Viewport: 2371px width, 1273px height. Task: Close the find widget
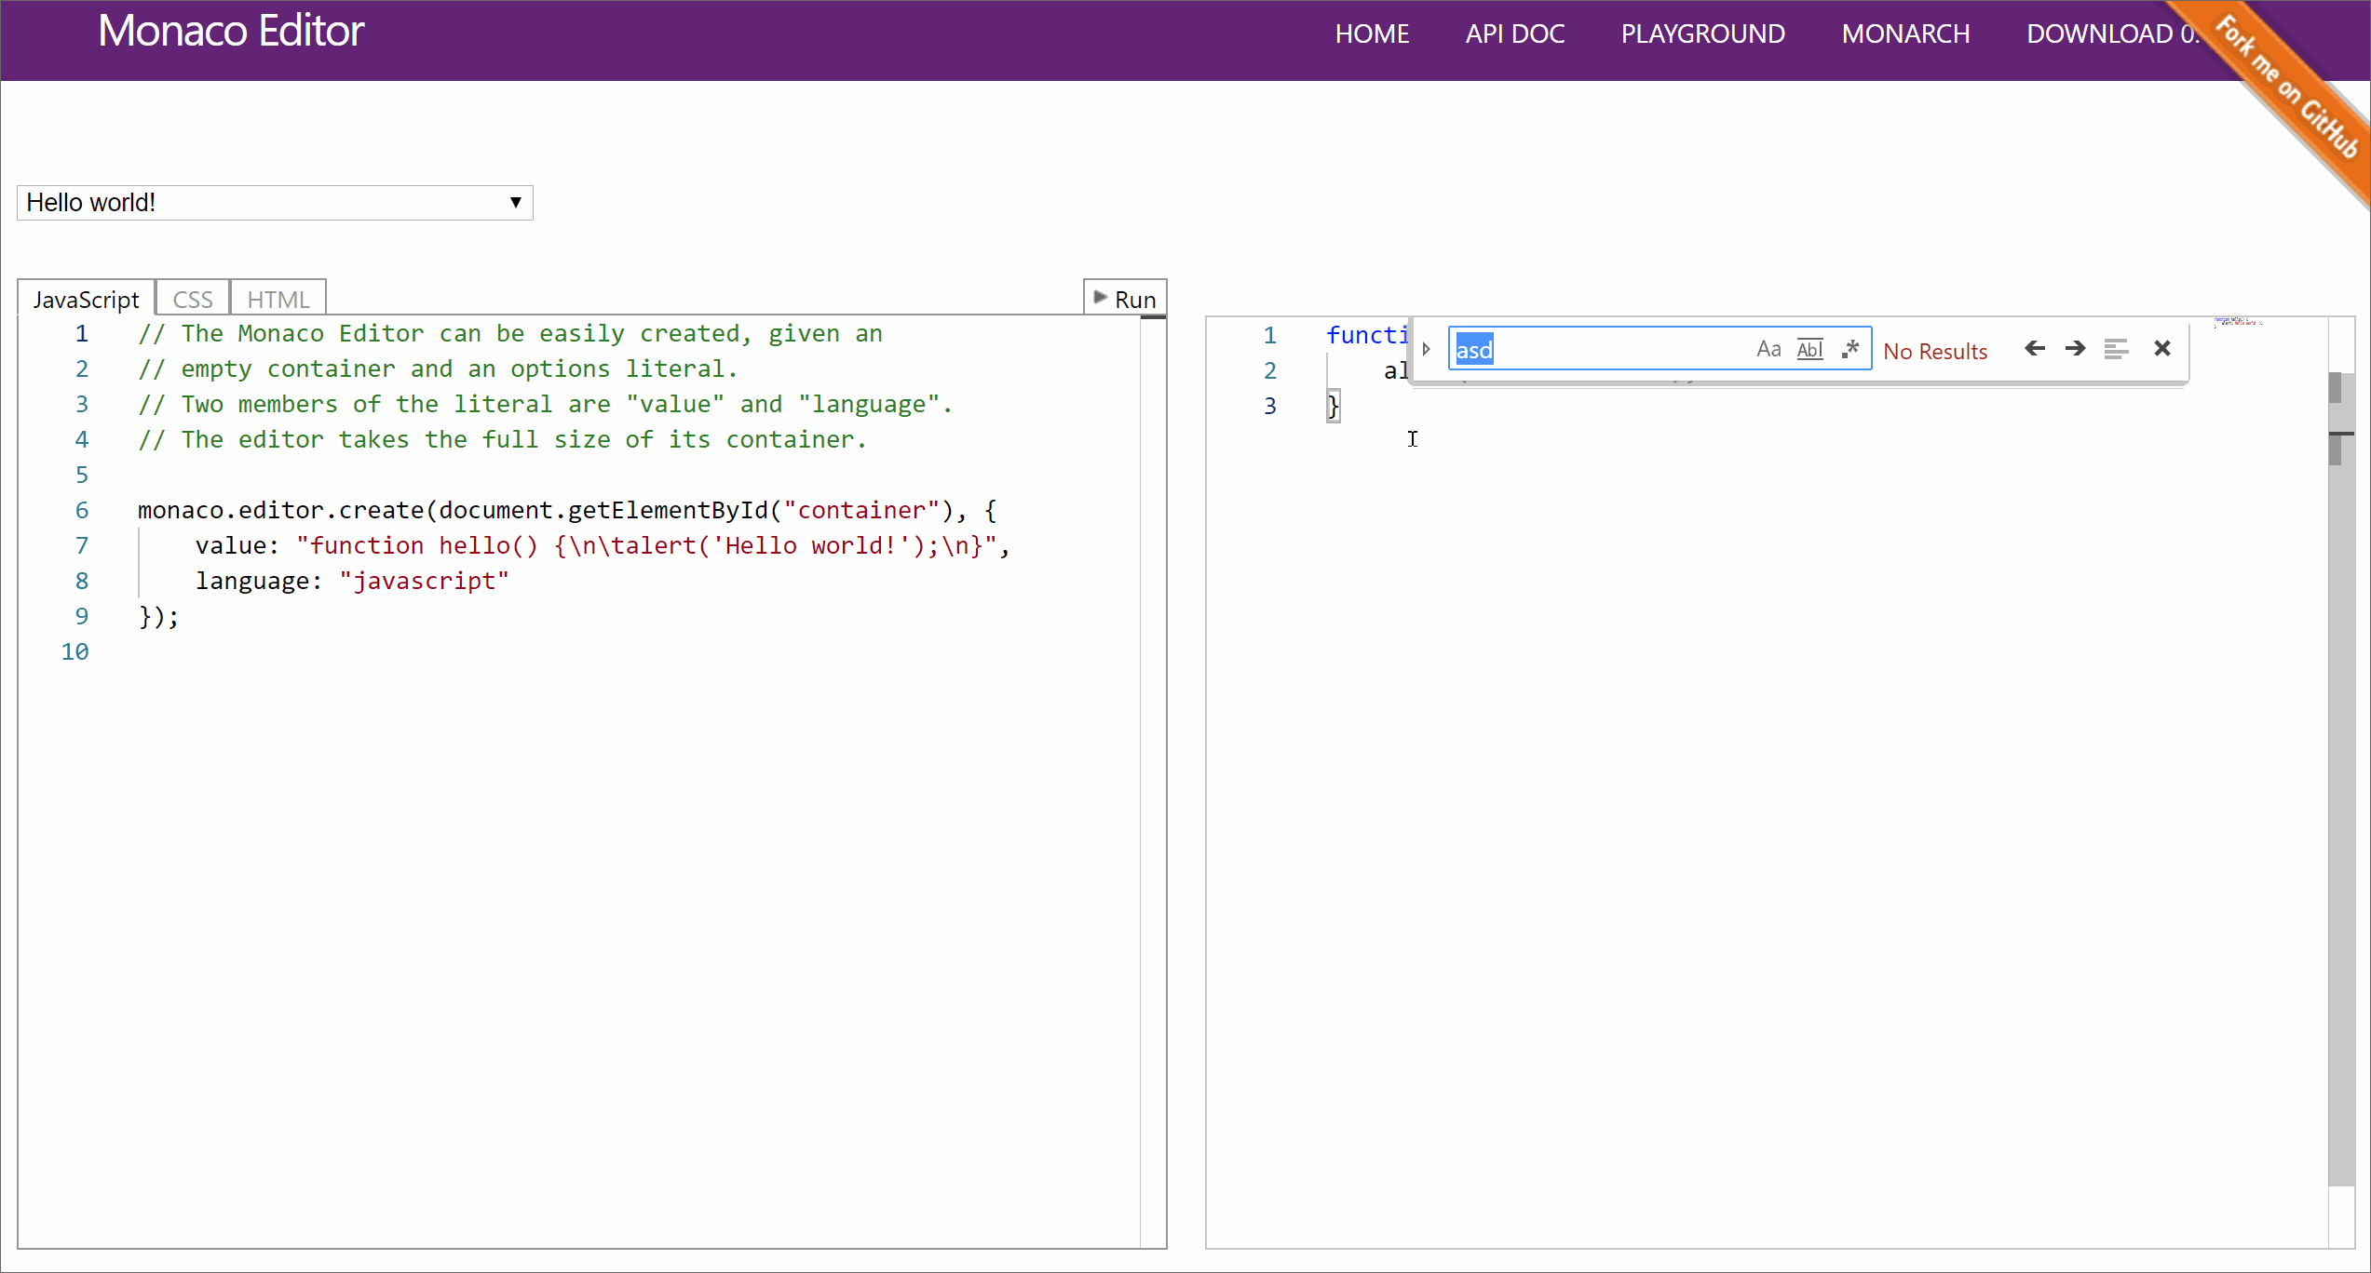(x=2162, y=349)
